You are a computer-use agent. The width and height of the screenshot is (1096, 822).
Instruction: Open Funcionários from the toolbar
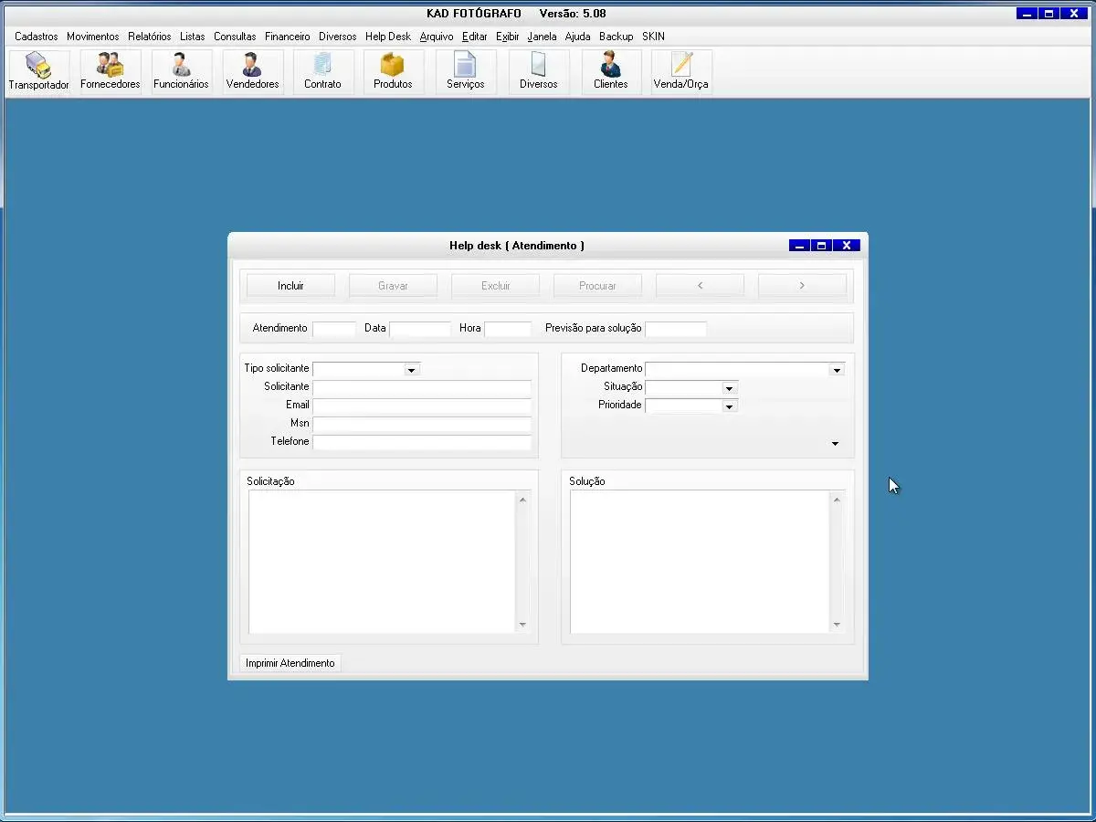click(x=181, y=71)
